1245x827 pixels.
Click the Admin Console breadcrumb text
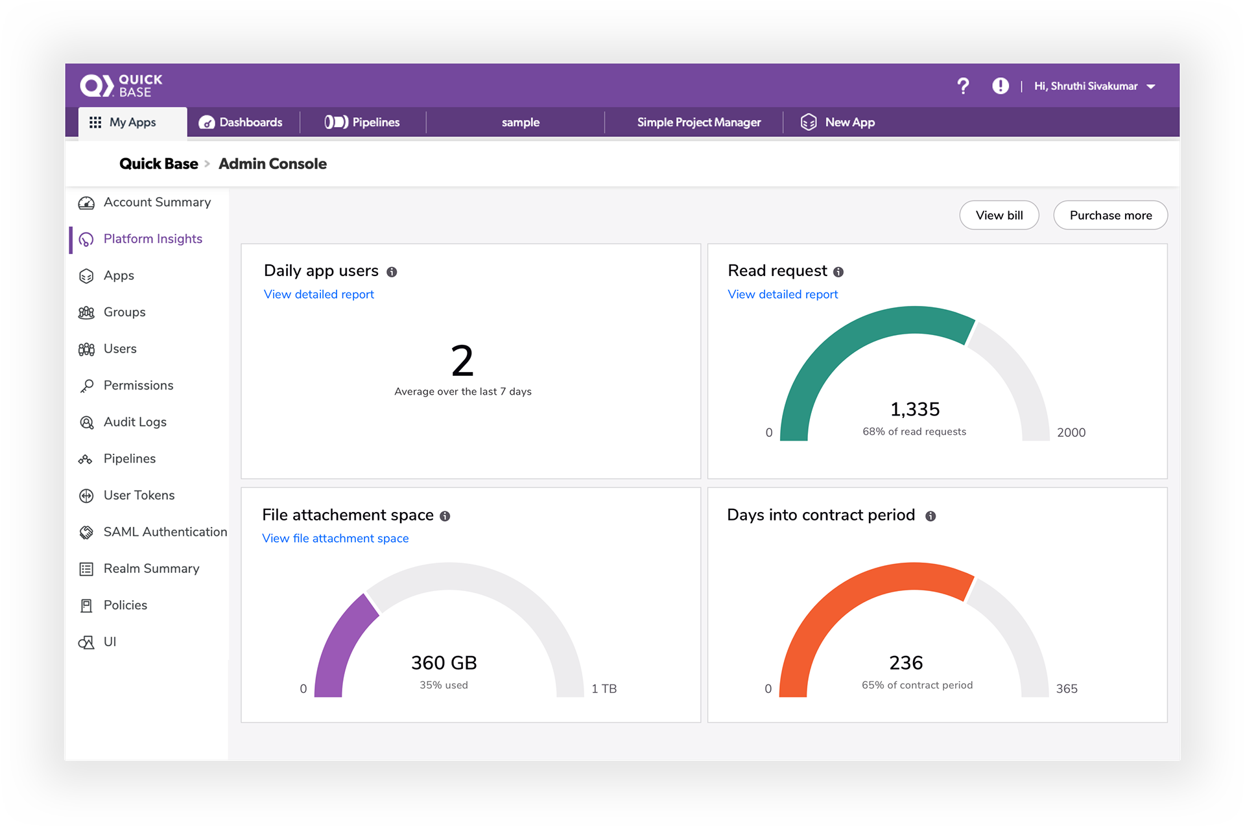[272, 164]
